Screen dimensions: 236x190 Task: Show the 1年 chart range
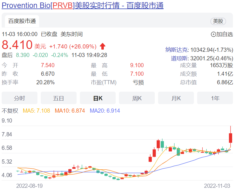point(215,98)
